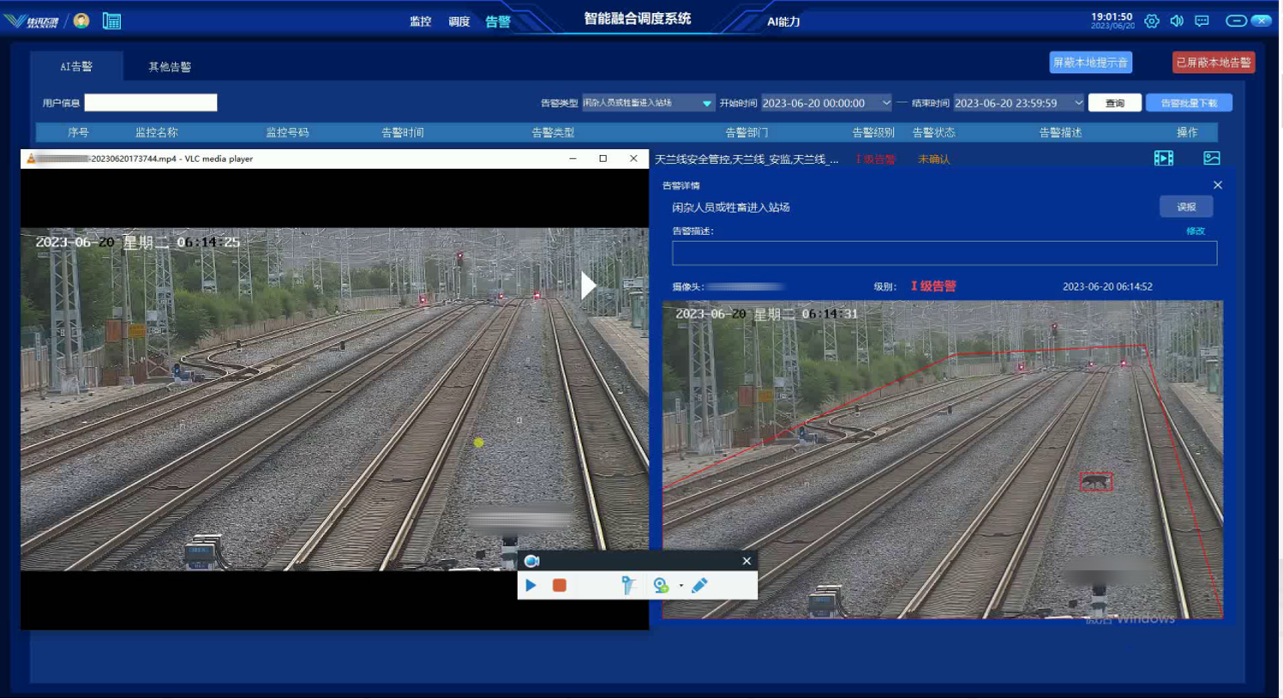Open the 监控 menu in top navigation
Image resolution: width=1283 pixels, height=699 pixels.
click(420, 21)
